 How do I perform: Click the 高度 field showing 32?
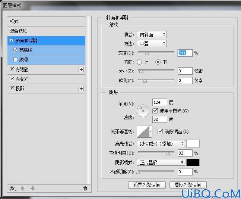point(160,119)
